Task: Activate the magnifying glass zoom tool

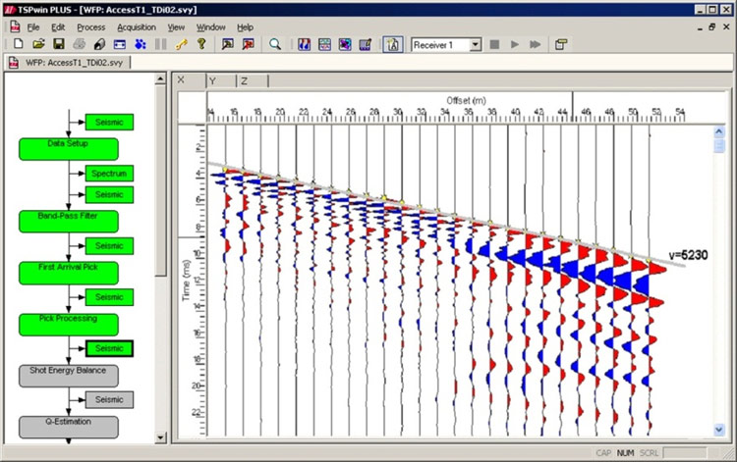Action: [275, 44]
